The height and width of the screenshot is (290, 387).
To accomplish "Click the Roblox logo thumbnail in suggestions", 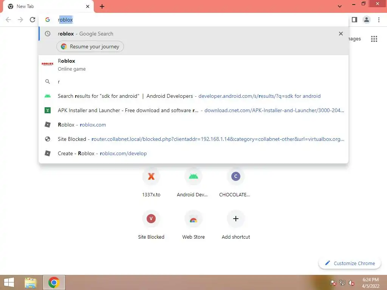I will [48, 64].
